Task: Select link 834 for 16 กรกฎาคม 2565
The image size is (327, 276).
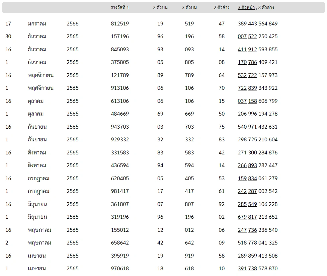Action: tap(252, 179)
